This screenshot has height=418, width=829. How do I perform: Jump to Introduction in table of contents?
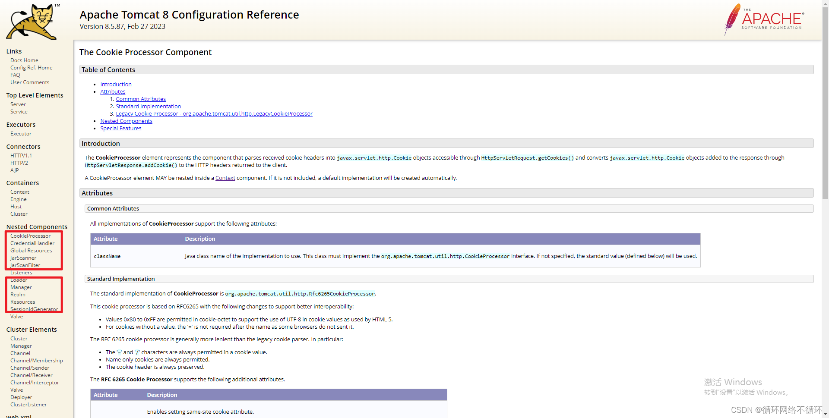point(116,85)
